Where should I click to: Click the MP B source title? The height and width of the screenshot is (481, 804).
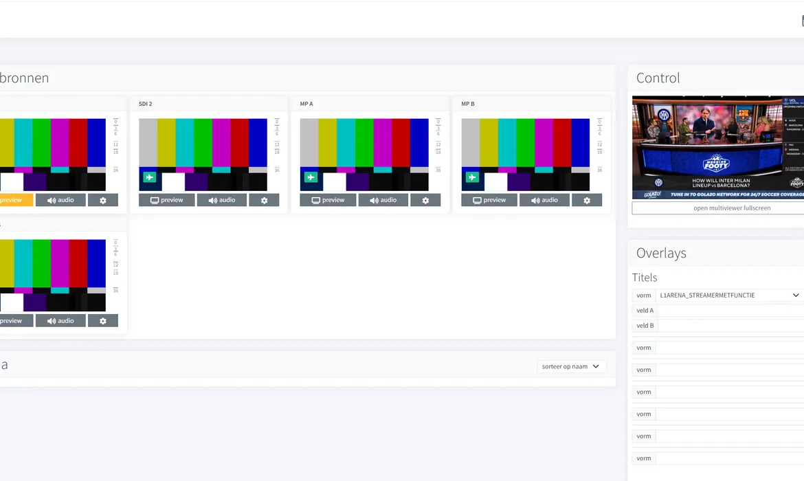(468, 104)
